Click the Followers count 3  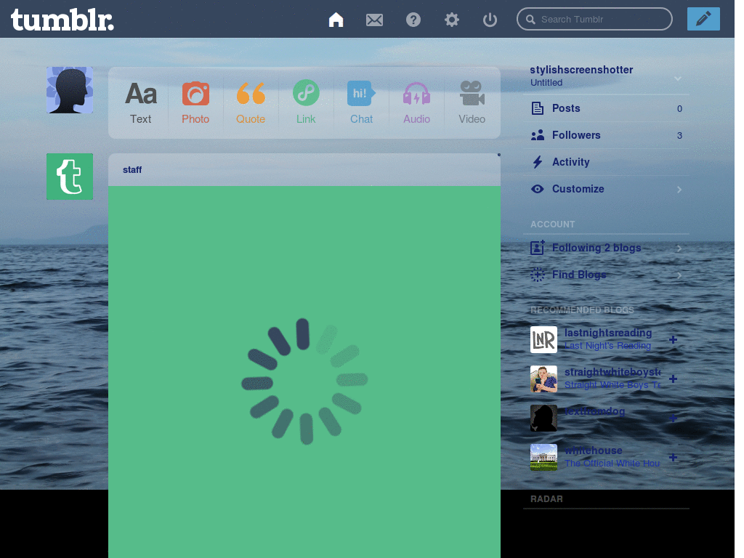pyautogui.click(x=679, y=136)
